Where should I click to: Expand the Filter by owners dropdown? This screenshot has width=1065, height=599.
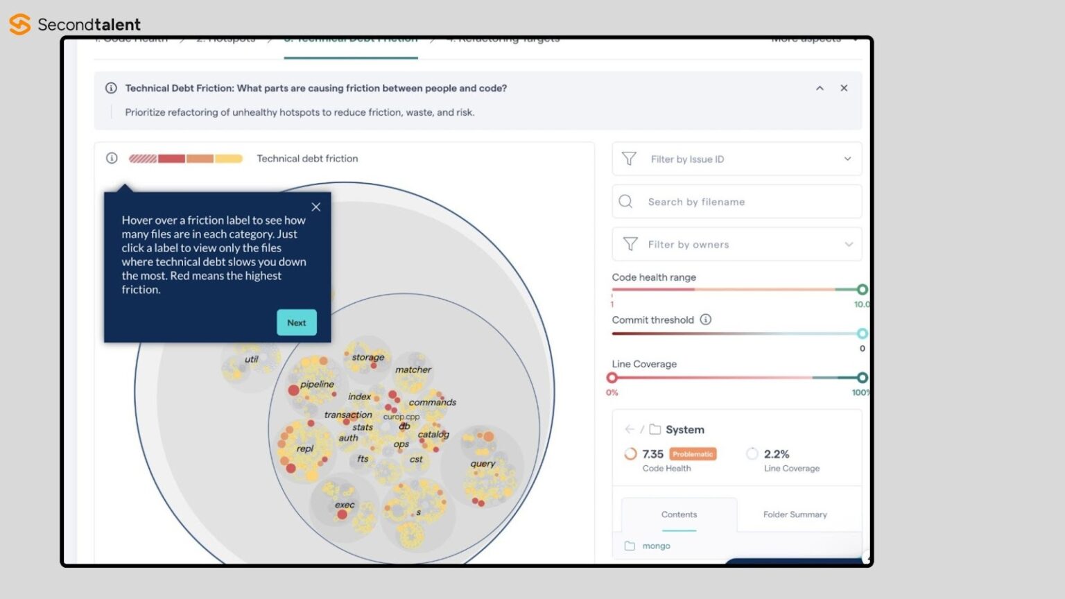(x=849, y=244)
